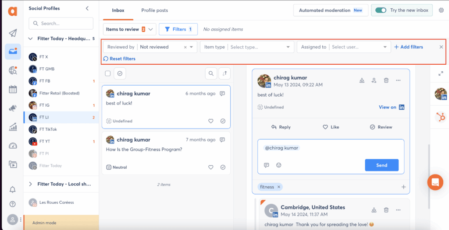Click the user account avatar icon
Image resolution: width=449 pixels, height=230 pixels.
click(13, 220)
